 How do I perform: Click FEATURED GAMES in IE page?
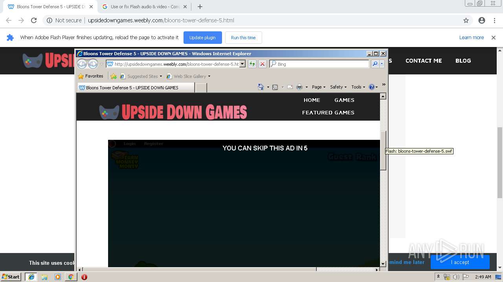coord(328,112)
